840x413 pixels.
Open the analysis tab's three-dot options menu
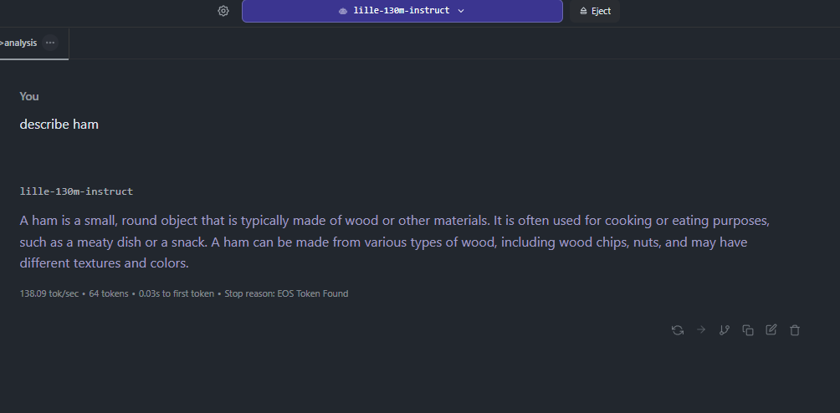pos(50,43)
